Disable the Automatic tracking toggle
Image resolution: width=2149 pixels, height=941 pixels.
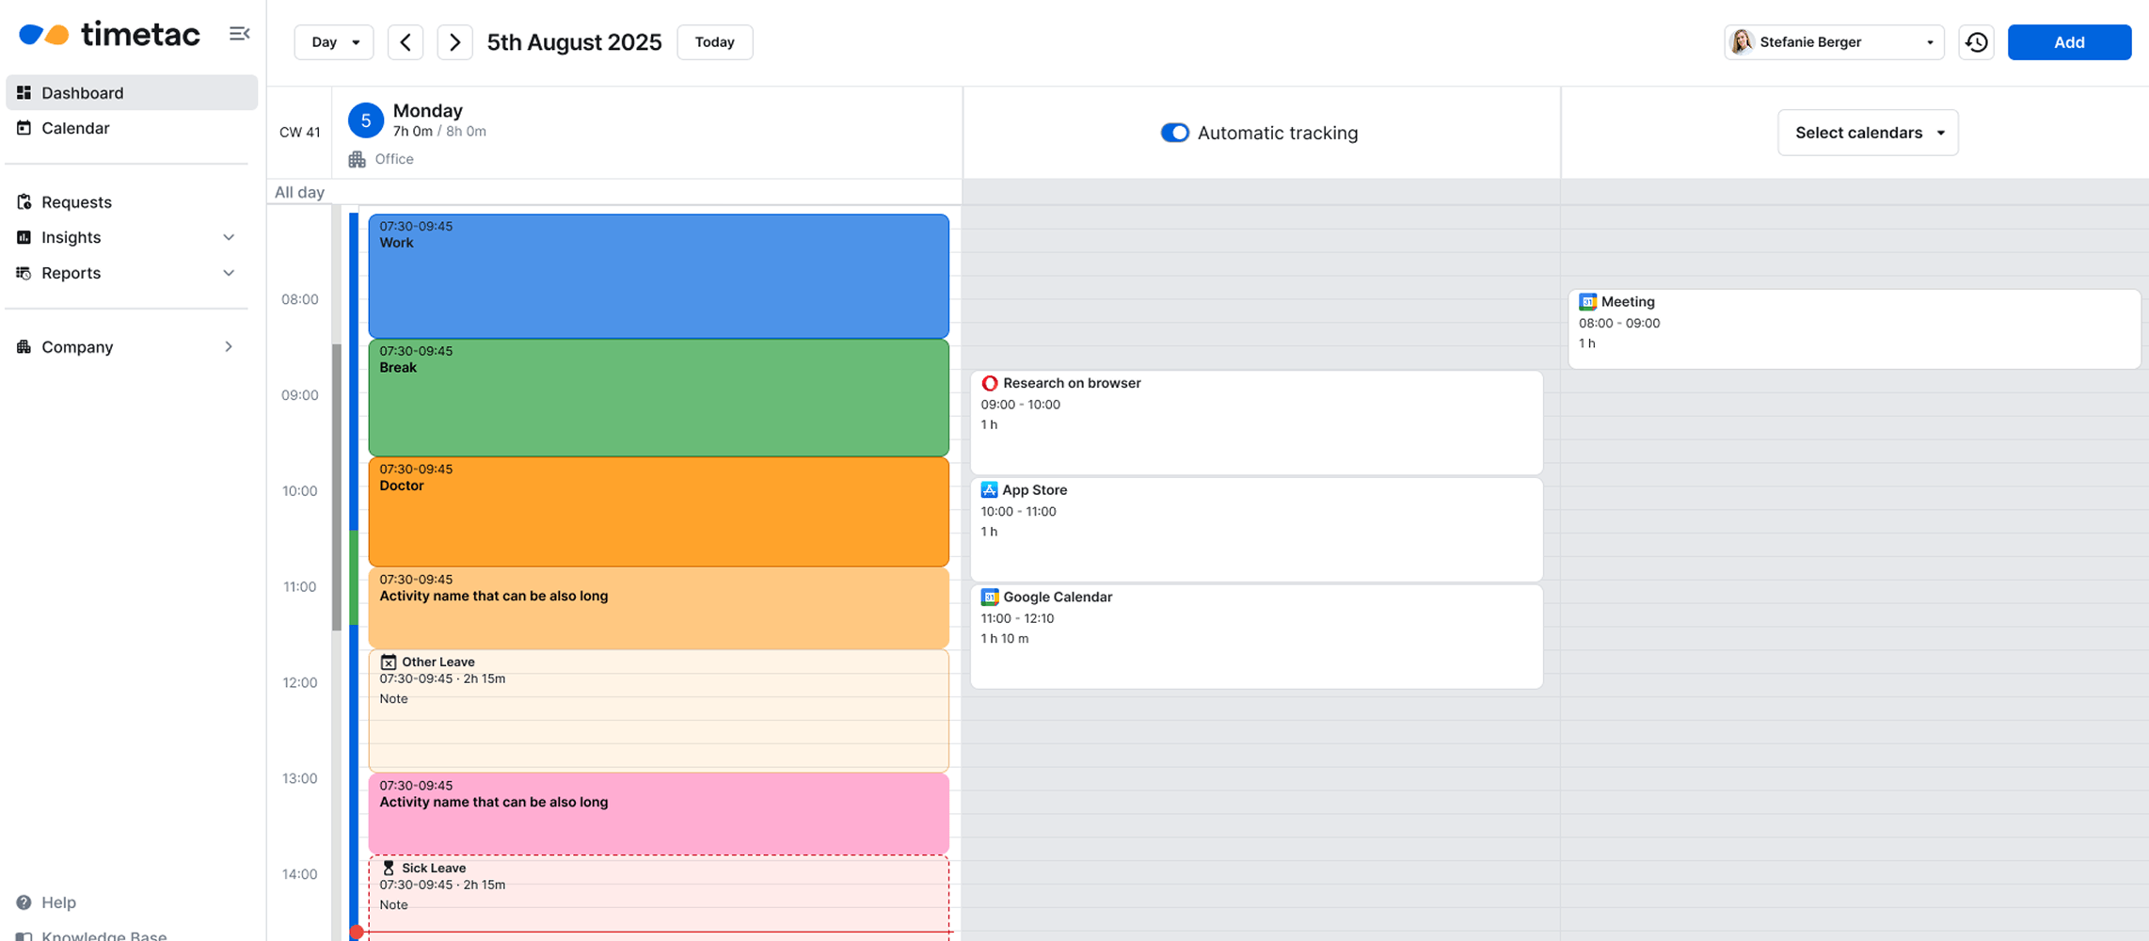[1174, 133]
